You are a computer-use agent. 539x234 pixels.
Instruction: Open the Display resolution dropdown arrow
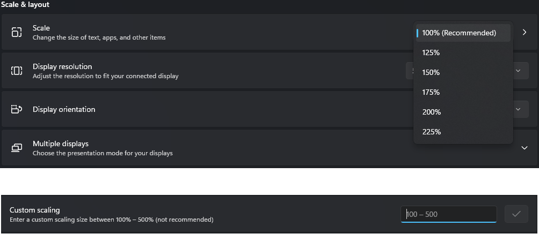click(x=518, y=71)
